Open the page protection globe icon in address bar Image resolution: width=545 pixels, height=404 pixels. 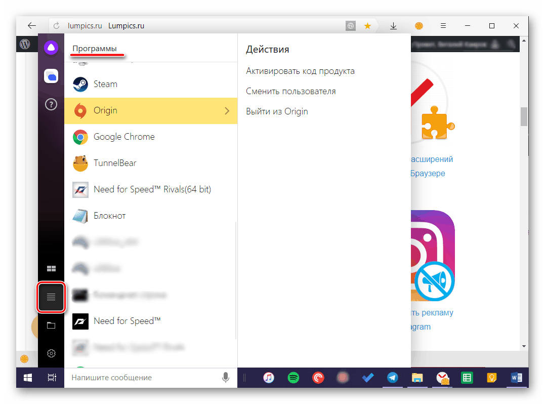(351, 26)
